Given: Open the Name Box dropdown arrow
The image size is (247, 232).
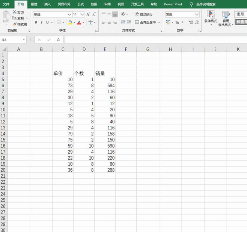Looking at the screenshot, I should [x=24, y=39].
